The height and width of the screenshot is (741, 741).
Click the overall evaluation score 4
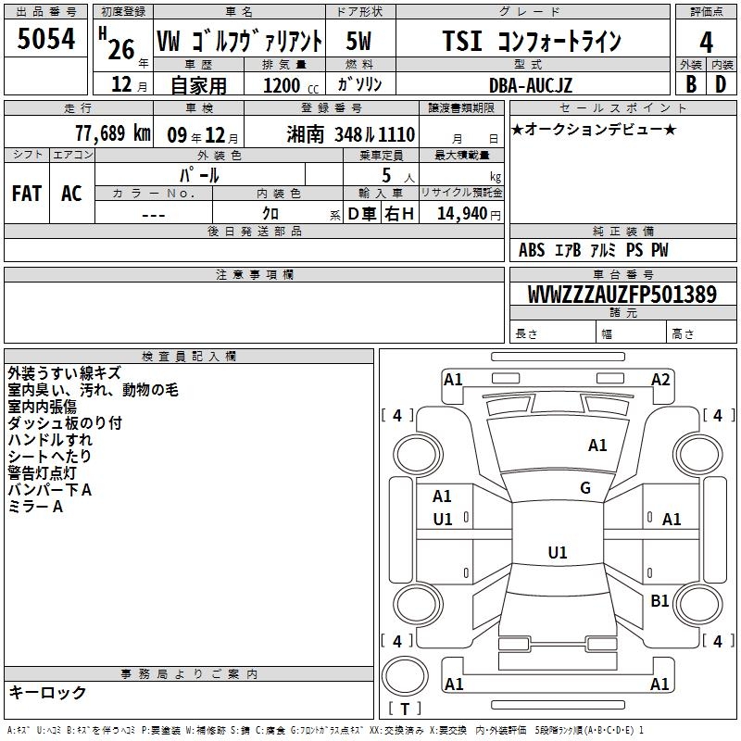(706, 43)
